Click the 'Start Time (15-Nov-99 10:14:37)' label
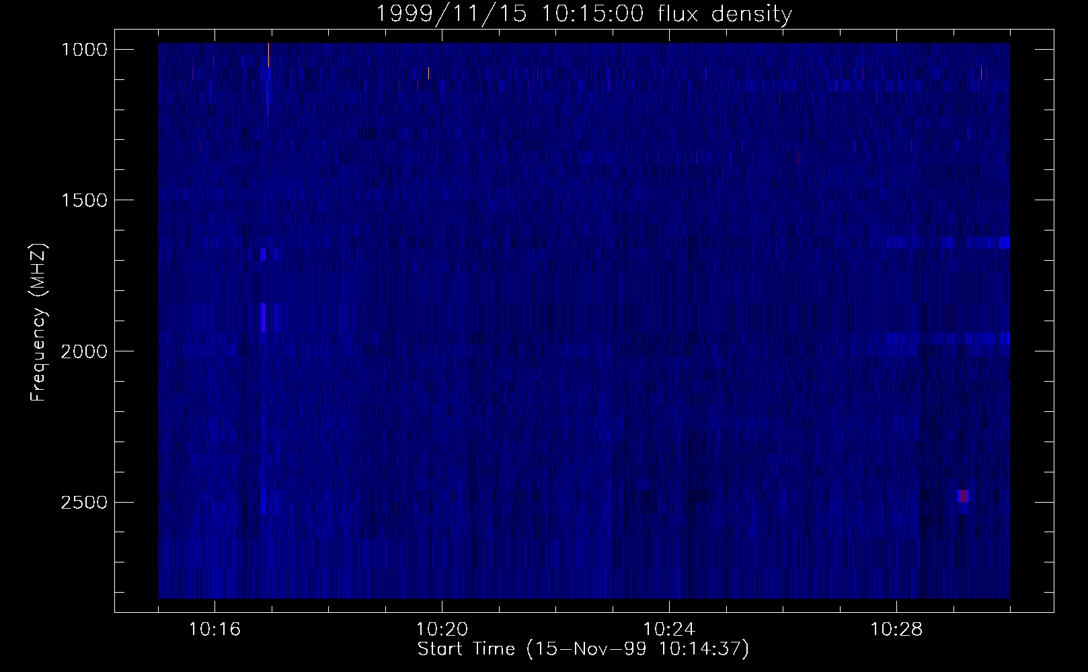1088x672 pixels. click(x=583, y=649)
